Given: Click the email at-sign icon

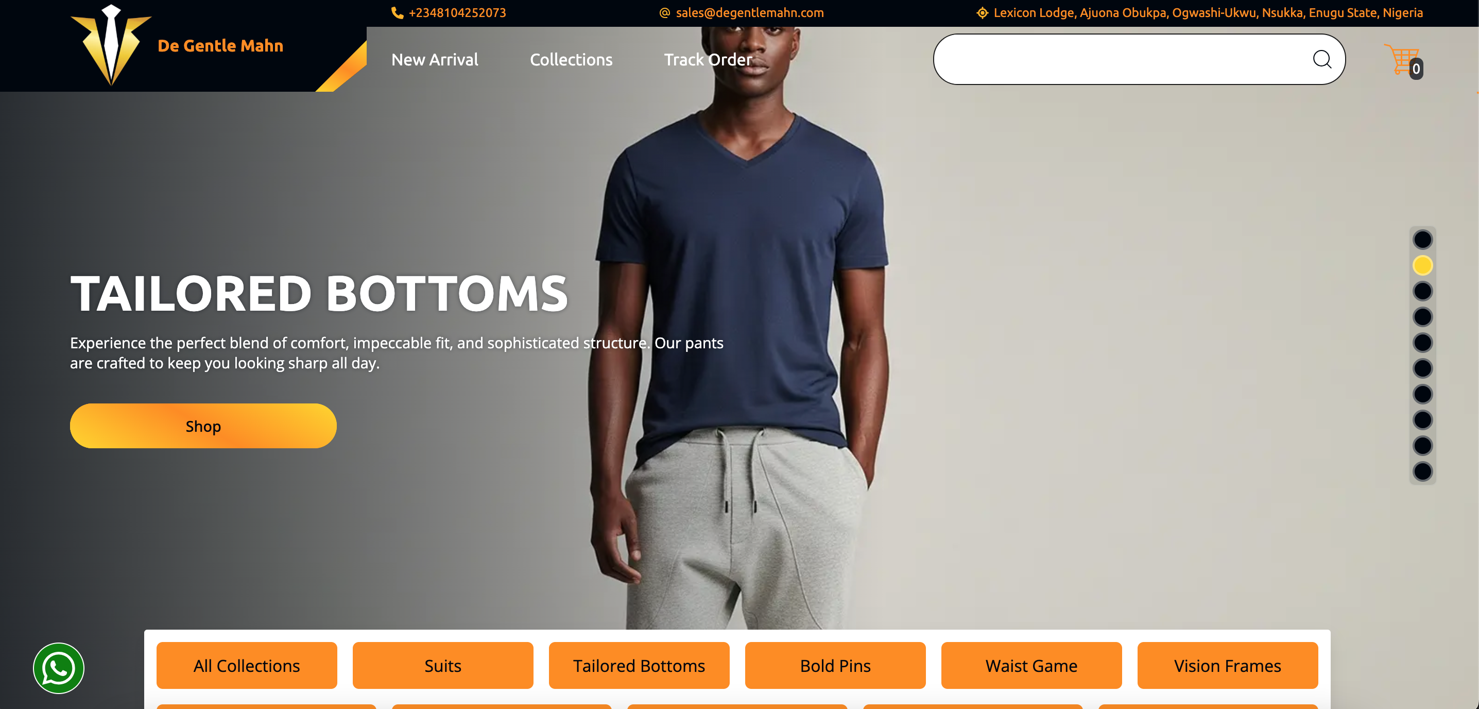Looking at the screenshot, I should coord(664,13).
